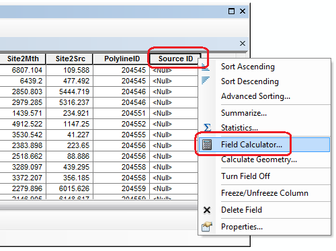The height and width of the screenshot is (251, 336).
Task: Select cell with value 223.65
Action: coord(70,145)
